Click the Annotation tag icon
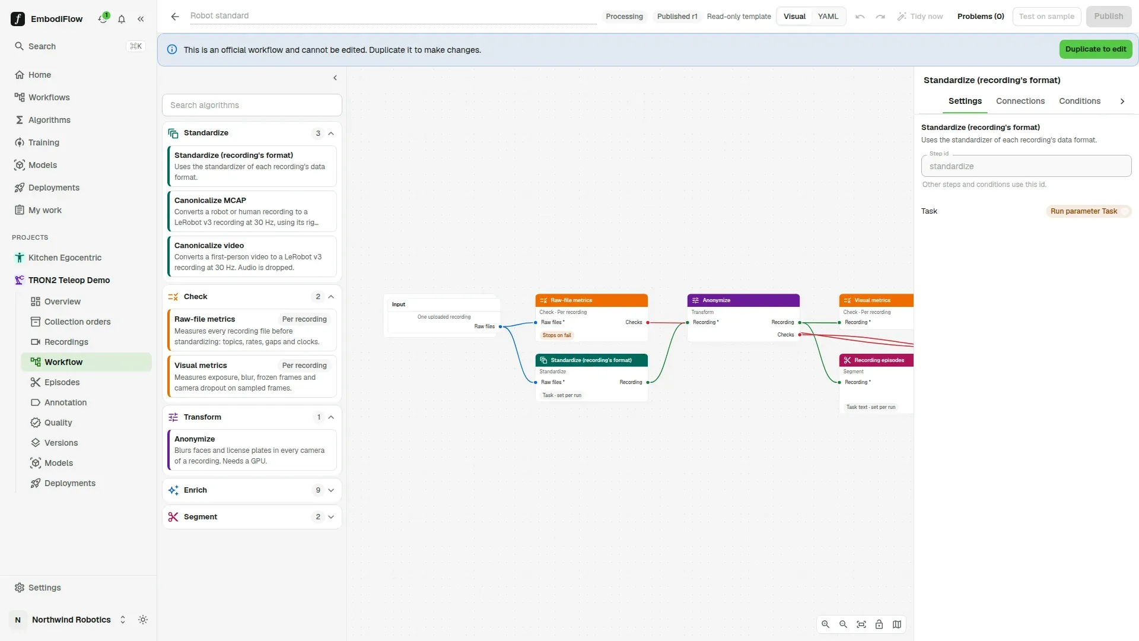 (x=36, y=402)
